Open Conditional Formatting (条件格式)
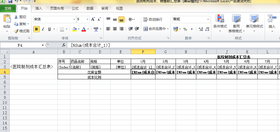The image size is (280, 132). pos(220,23)
